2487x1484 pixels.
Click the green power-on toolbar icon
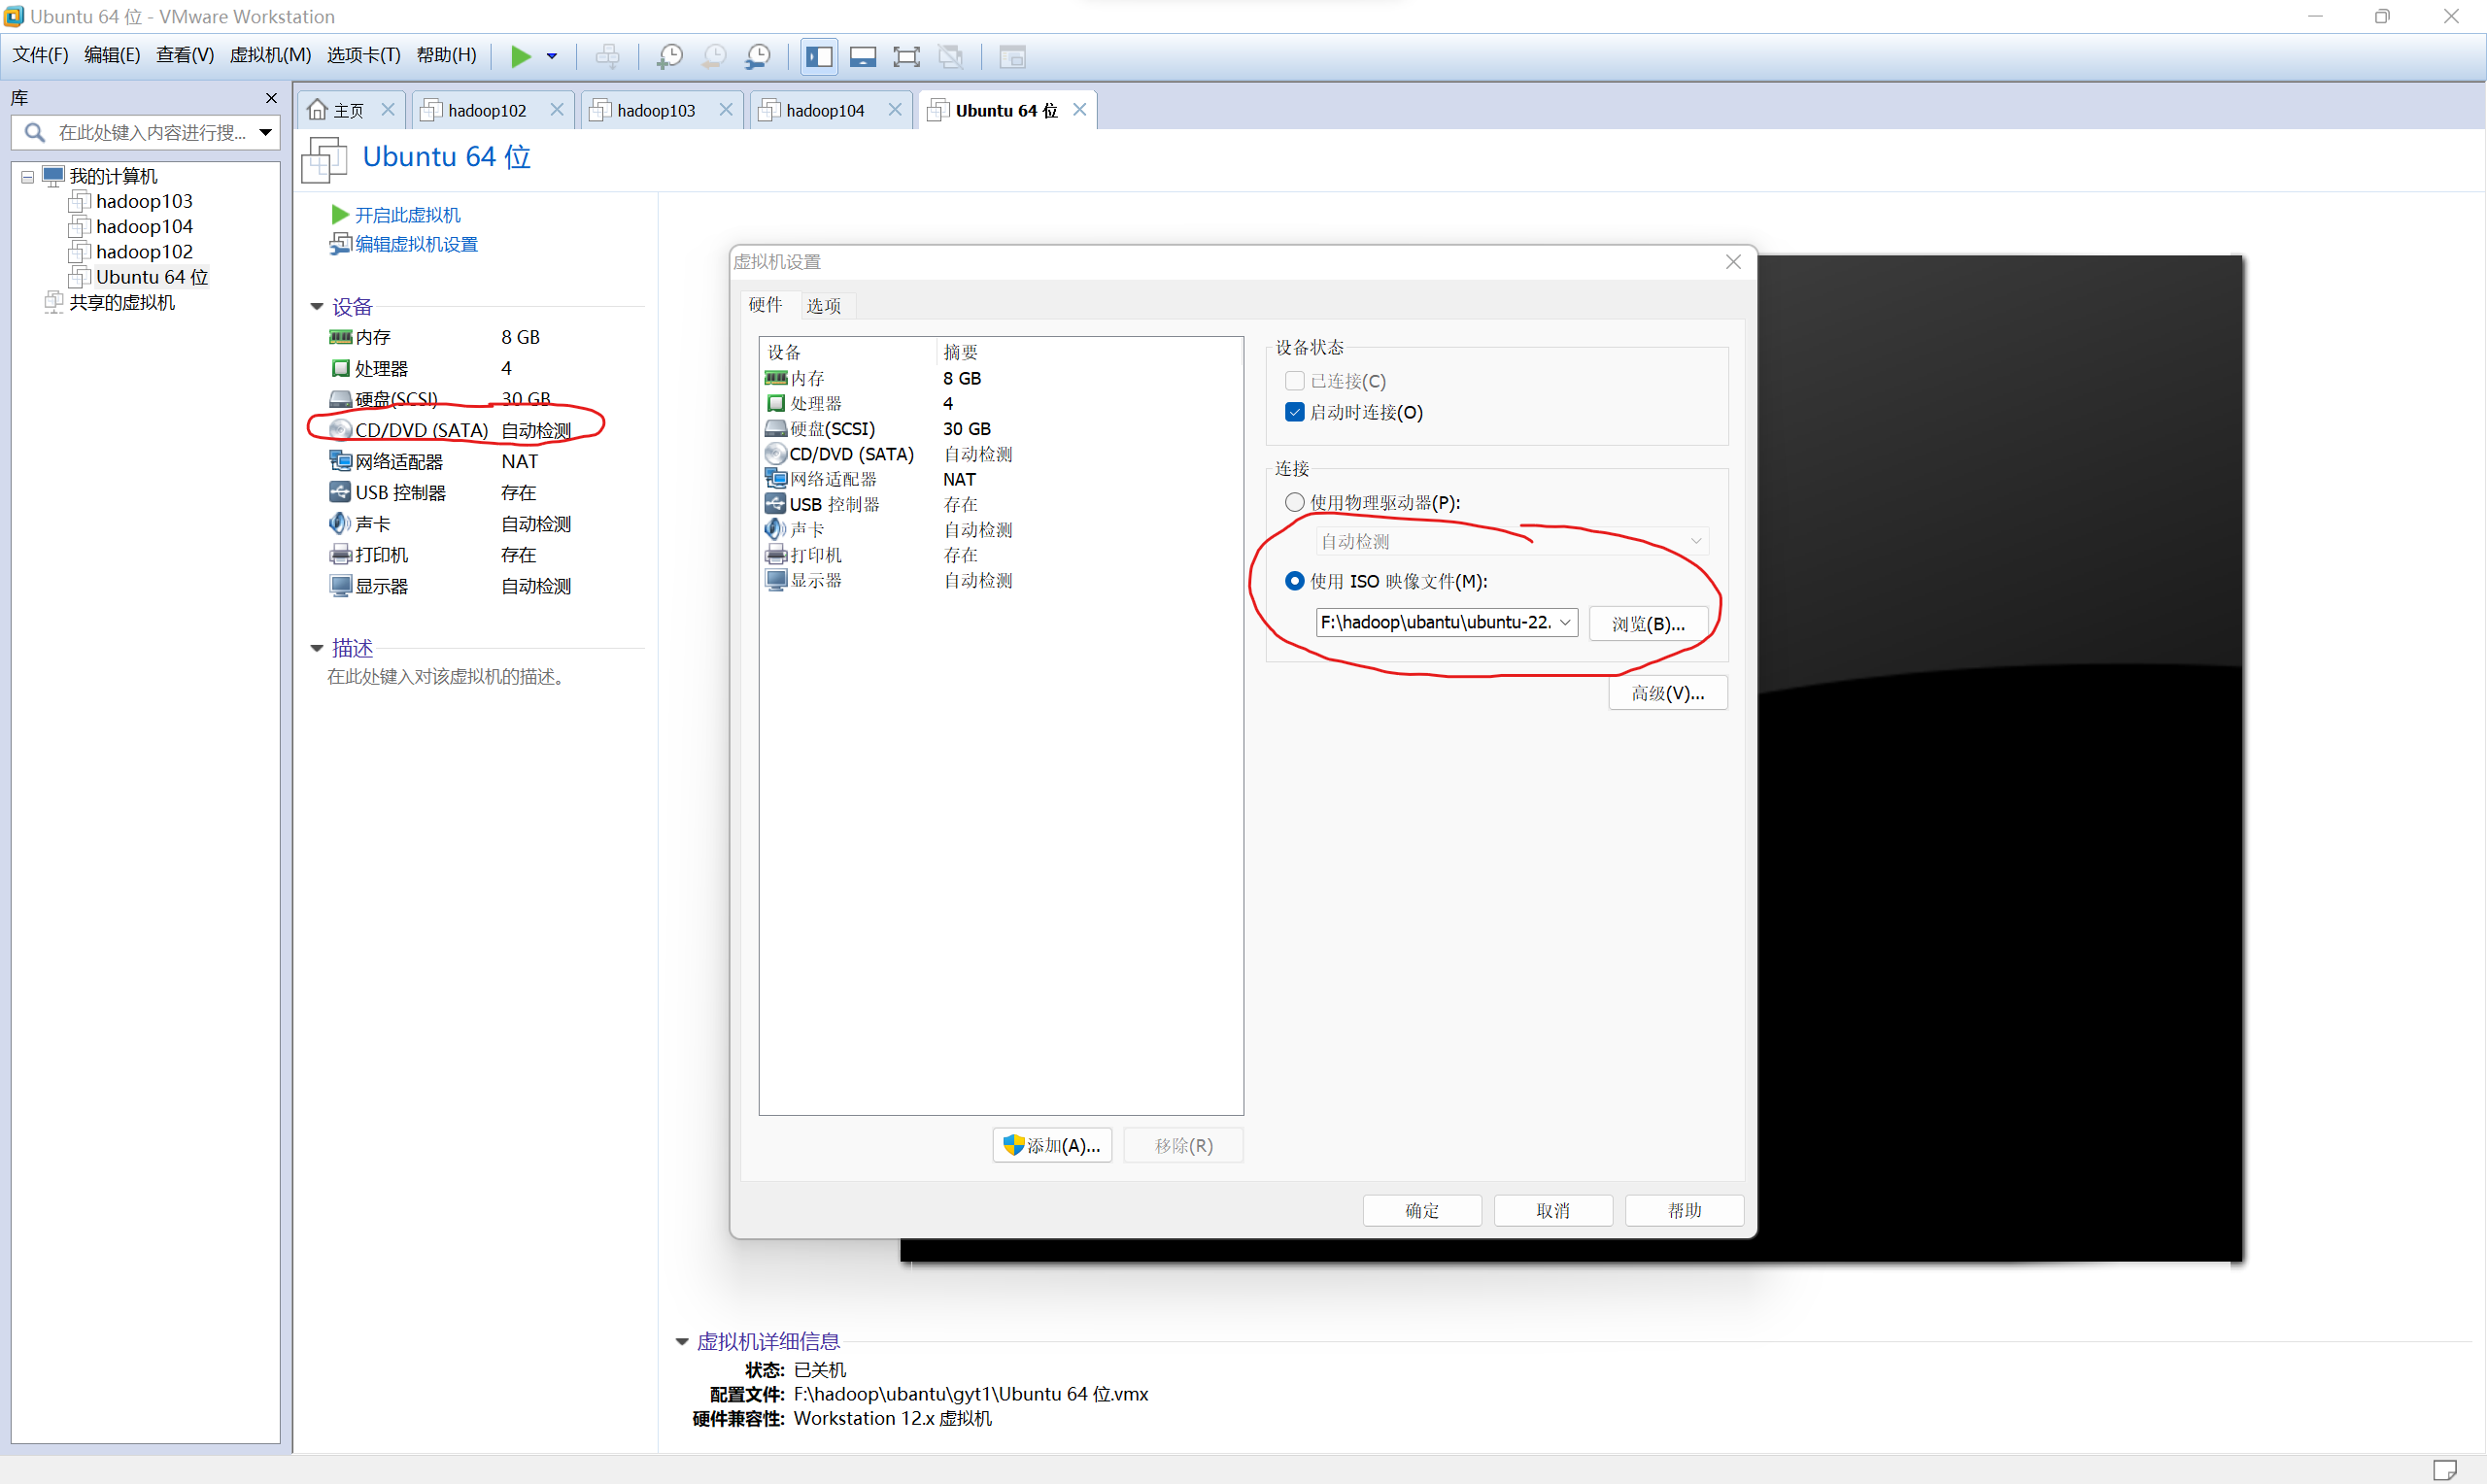[x=520, y=56]
